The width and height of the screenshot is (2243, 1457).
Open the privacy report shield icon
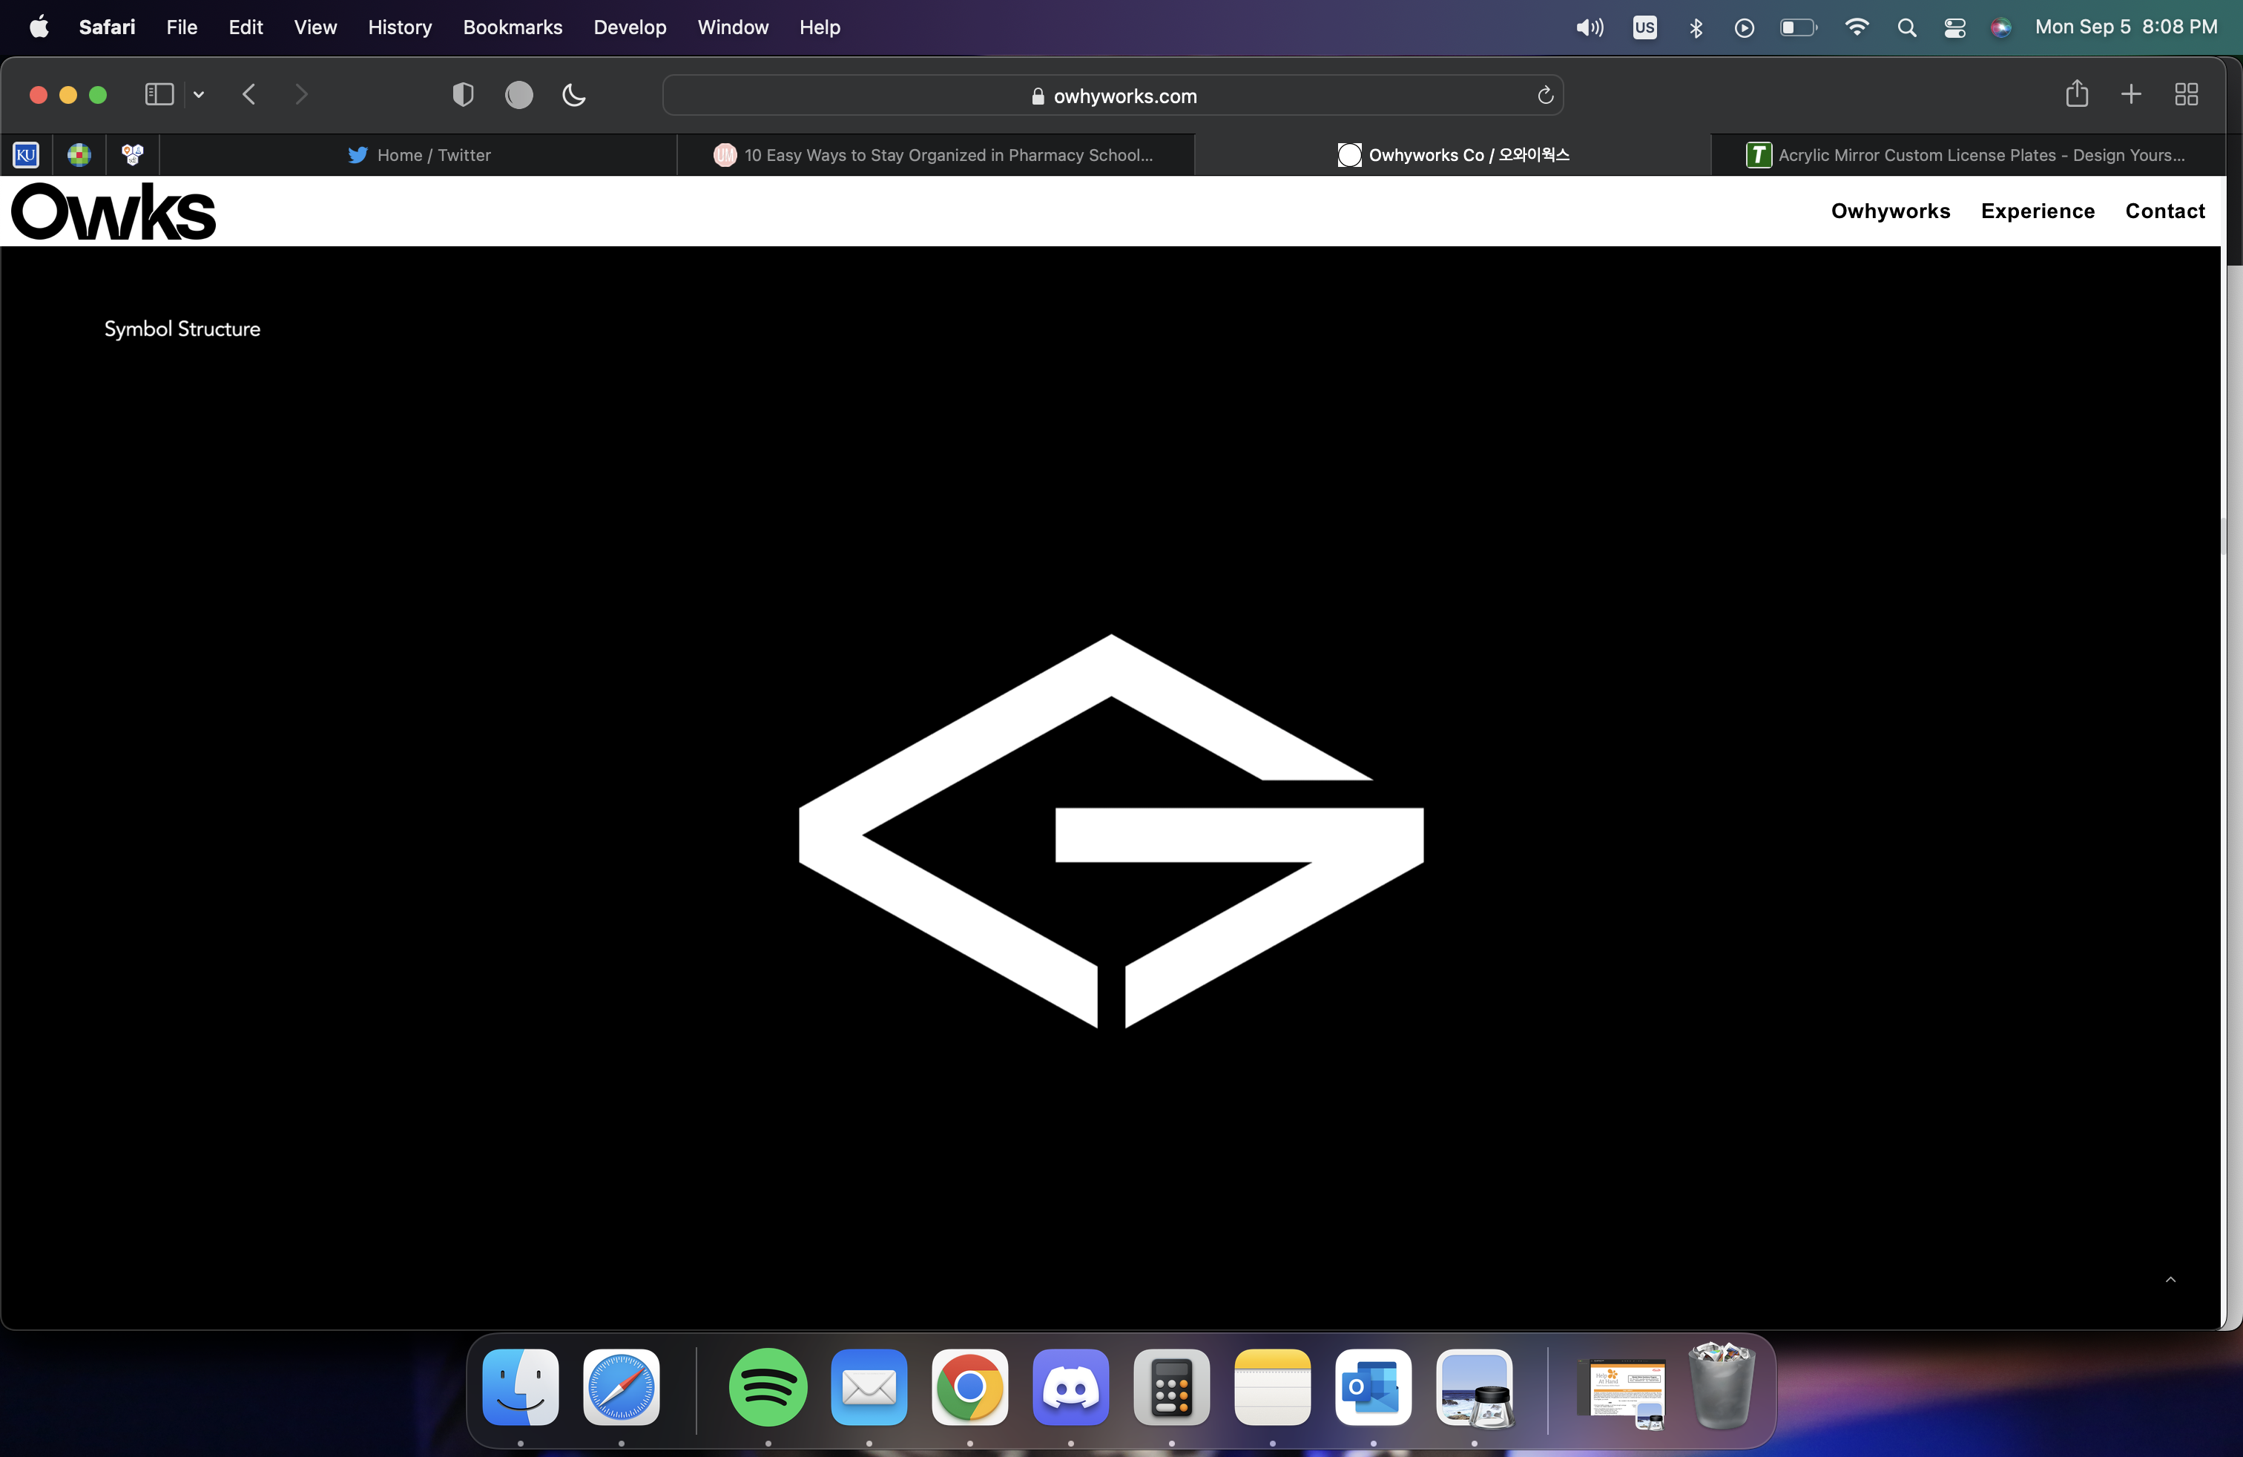(463, 94)
